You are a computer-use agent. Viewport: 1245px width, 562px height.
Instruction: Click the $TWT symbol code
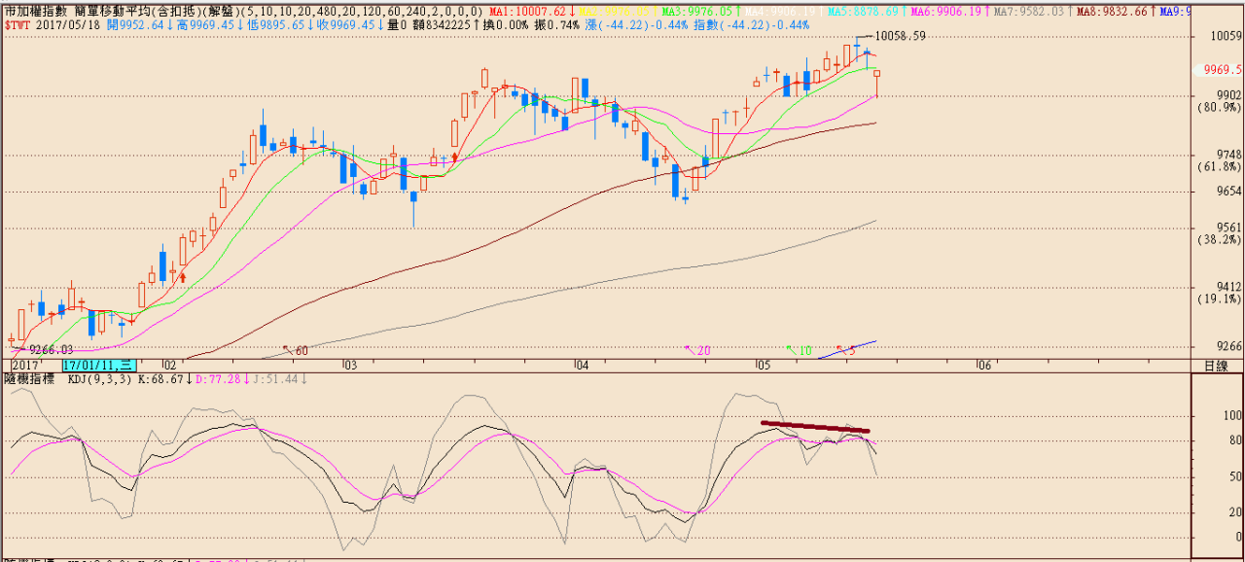[x=18, y=23]
